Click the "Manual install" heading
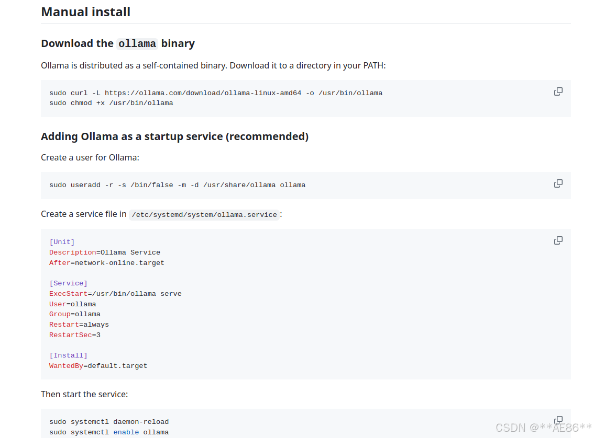The width and height of the screenshot is (594, 438). coord(85,12)
